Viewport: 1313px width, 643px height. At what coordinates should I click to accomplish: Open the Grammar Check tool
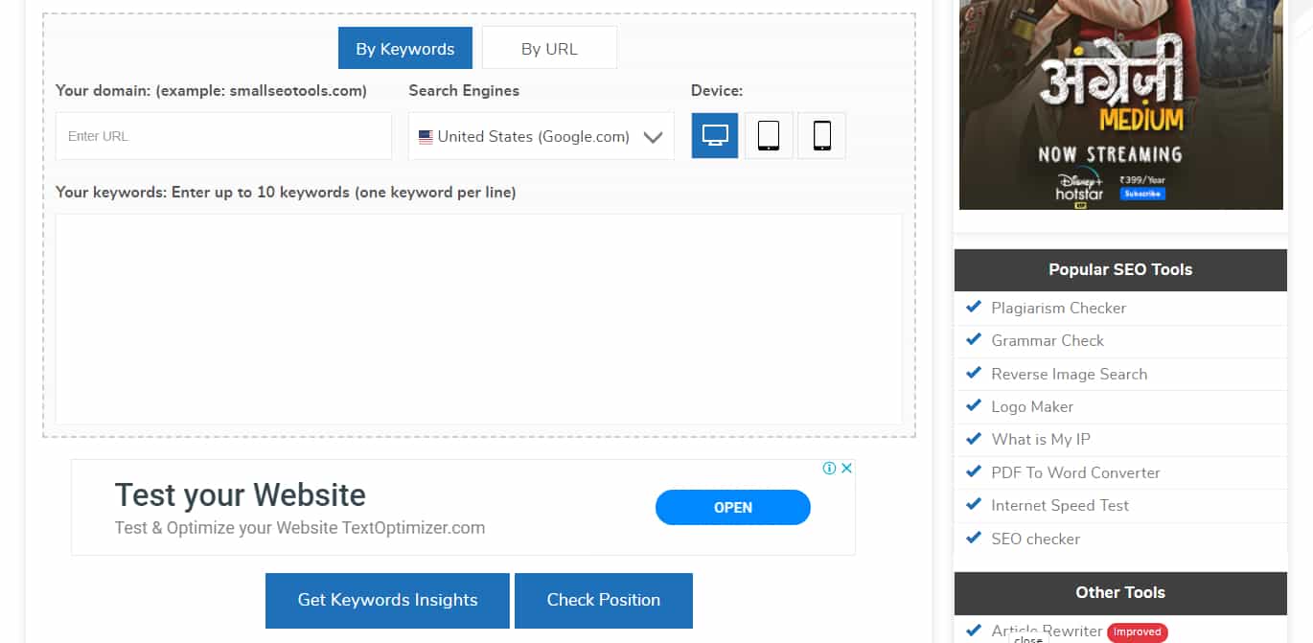pyautogui.click(x=1048, y=340)
